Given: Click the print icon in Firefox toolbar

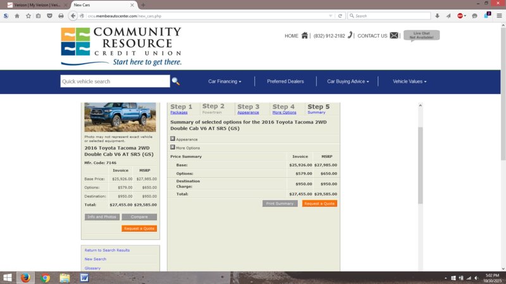Looking at the screenshot, I should [x=61, y=16].
